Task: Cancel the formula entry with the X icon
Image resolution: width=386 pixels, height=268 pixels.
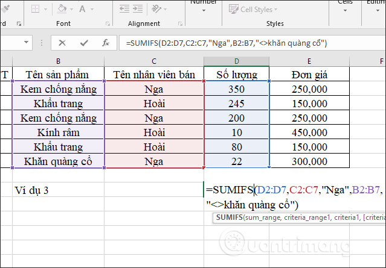Action: pyautogui.click(x=62, y=43)
